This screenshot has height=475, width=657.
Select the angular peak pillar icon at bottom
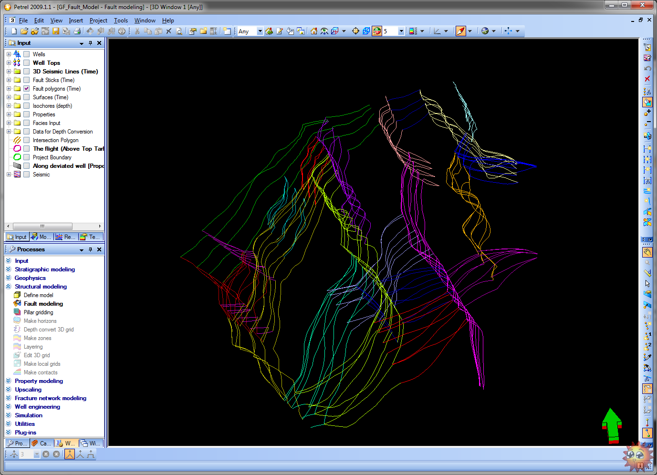coord(80,454)
